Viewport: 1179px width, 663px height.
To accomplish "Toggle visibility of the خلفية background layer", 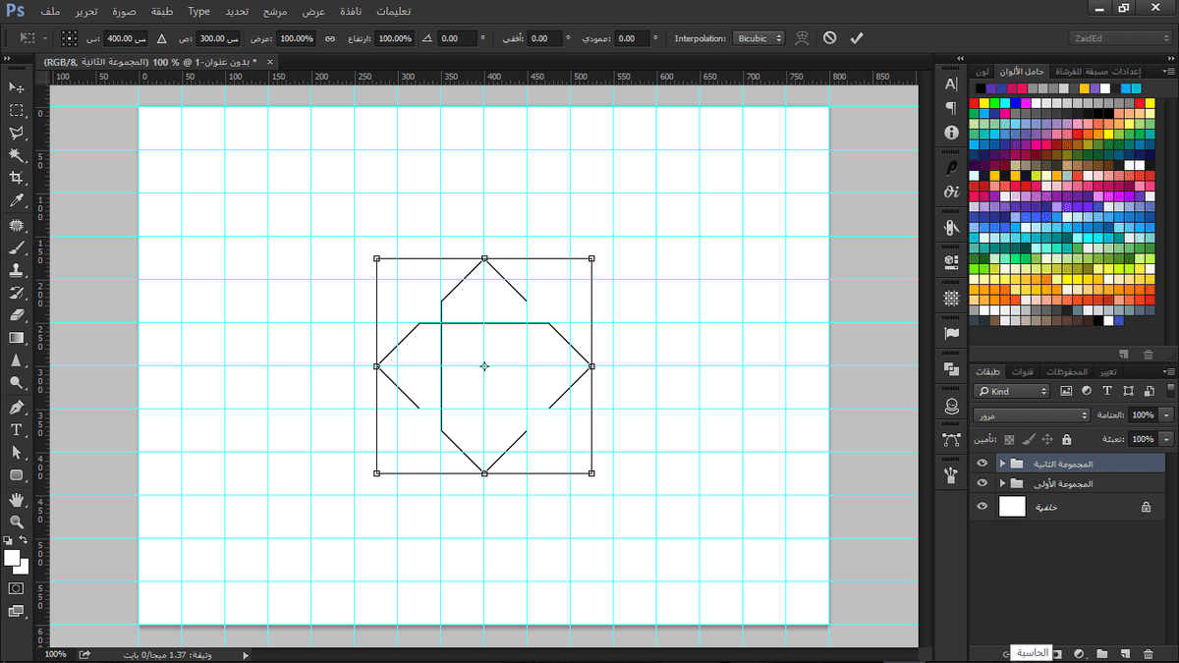I will point(982,507).
